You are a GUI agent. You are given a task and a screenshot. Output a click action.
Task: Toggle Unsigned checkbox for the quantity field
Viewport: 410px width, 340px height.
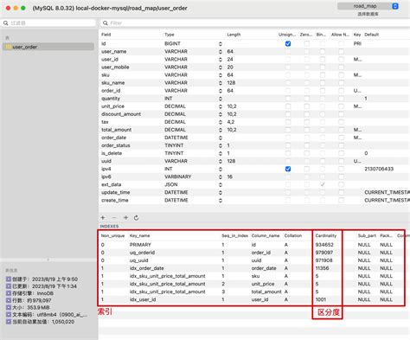(x=288, y=99)
